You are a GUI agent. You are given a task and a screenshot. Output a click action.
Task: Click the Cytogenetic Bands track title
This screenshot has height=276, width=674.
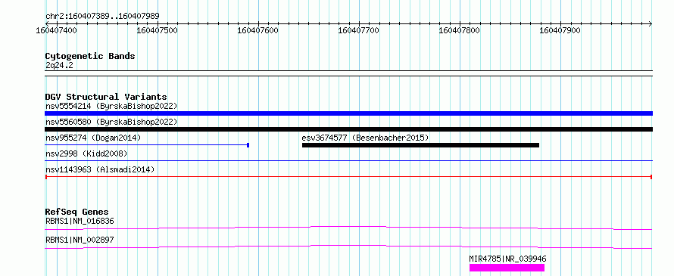pos(90,56)
